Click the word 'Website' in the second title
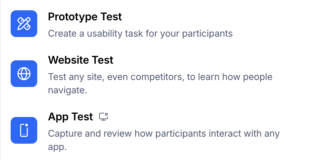The width and height of the screenshot is (310, 160). (69, 60)
